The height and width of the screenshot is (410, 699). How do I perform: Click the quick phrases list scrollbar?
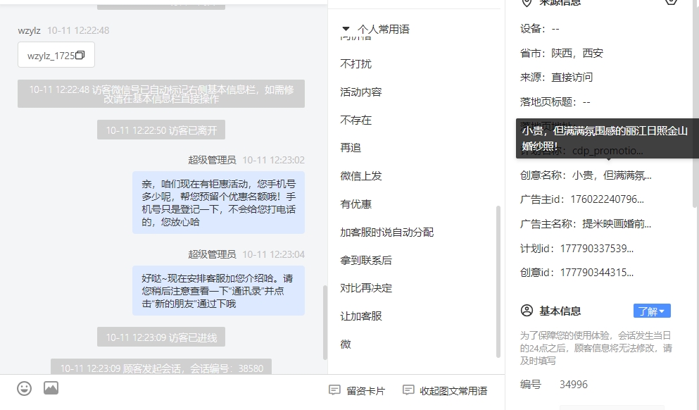498,281
